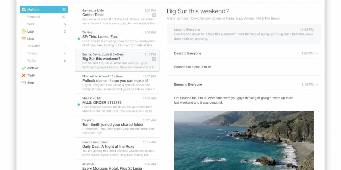Open the To Watch list
Viewport: 341px width, 170px height.
click(44, 46)
